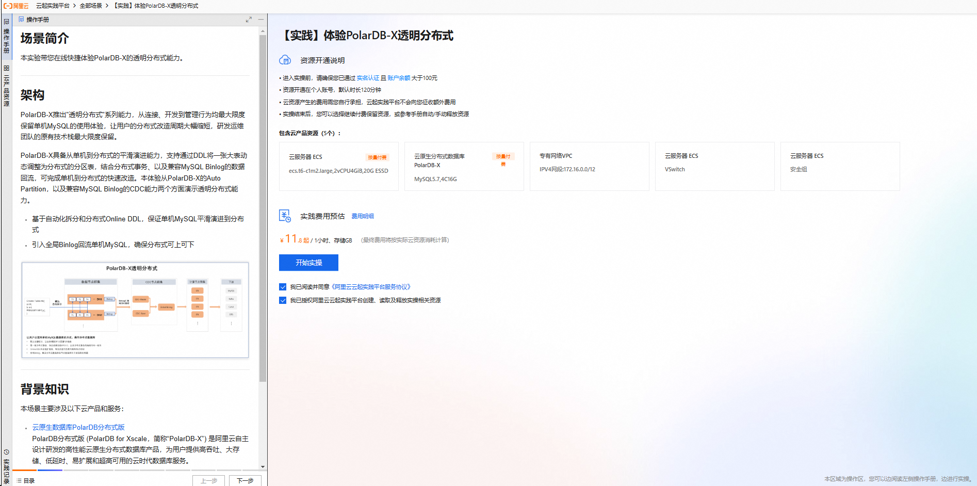Open the 操作手册 sidebar tab
The width and height of the screenshot is (977, 486).
[6, 37]
